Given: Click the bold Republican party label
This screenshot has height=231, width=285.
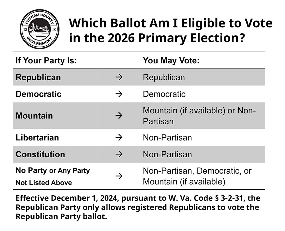Looking at the screenshot, I should click(x=38, y=77).
